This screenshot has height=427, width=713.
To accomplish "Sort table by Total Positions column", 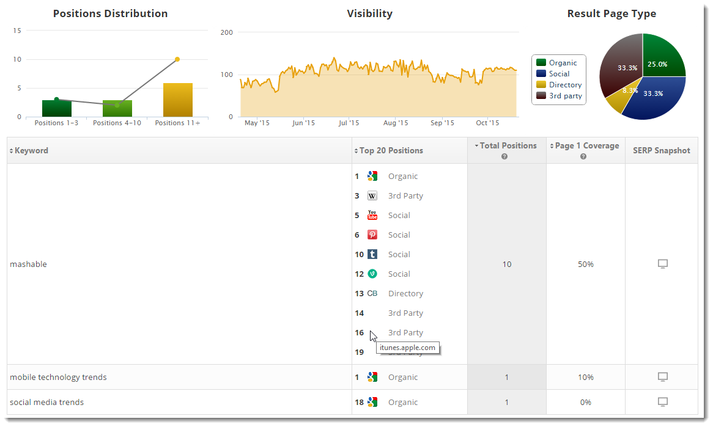I will pos(508,145).
